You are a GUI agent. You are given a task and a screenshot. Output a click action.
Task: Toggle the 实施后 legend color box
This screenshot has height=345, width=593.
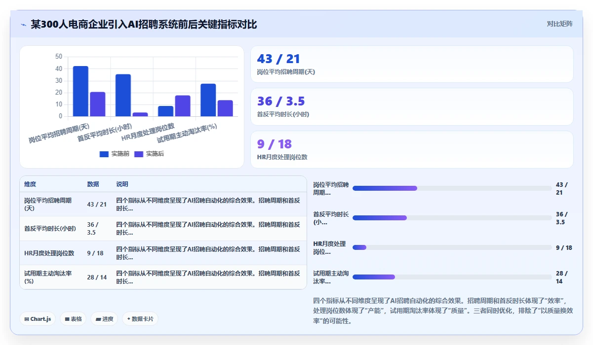click(138, 154)
